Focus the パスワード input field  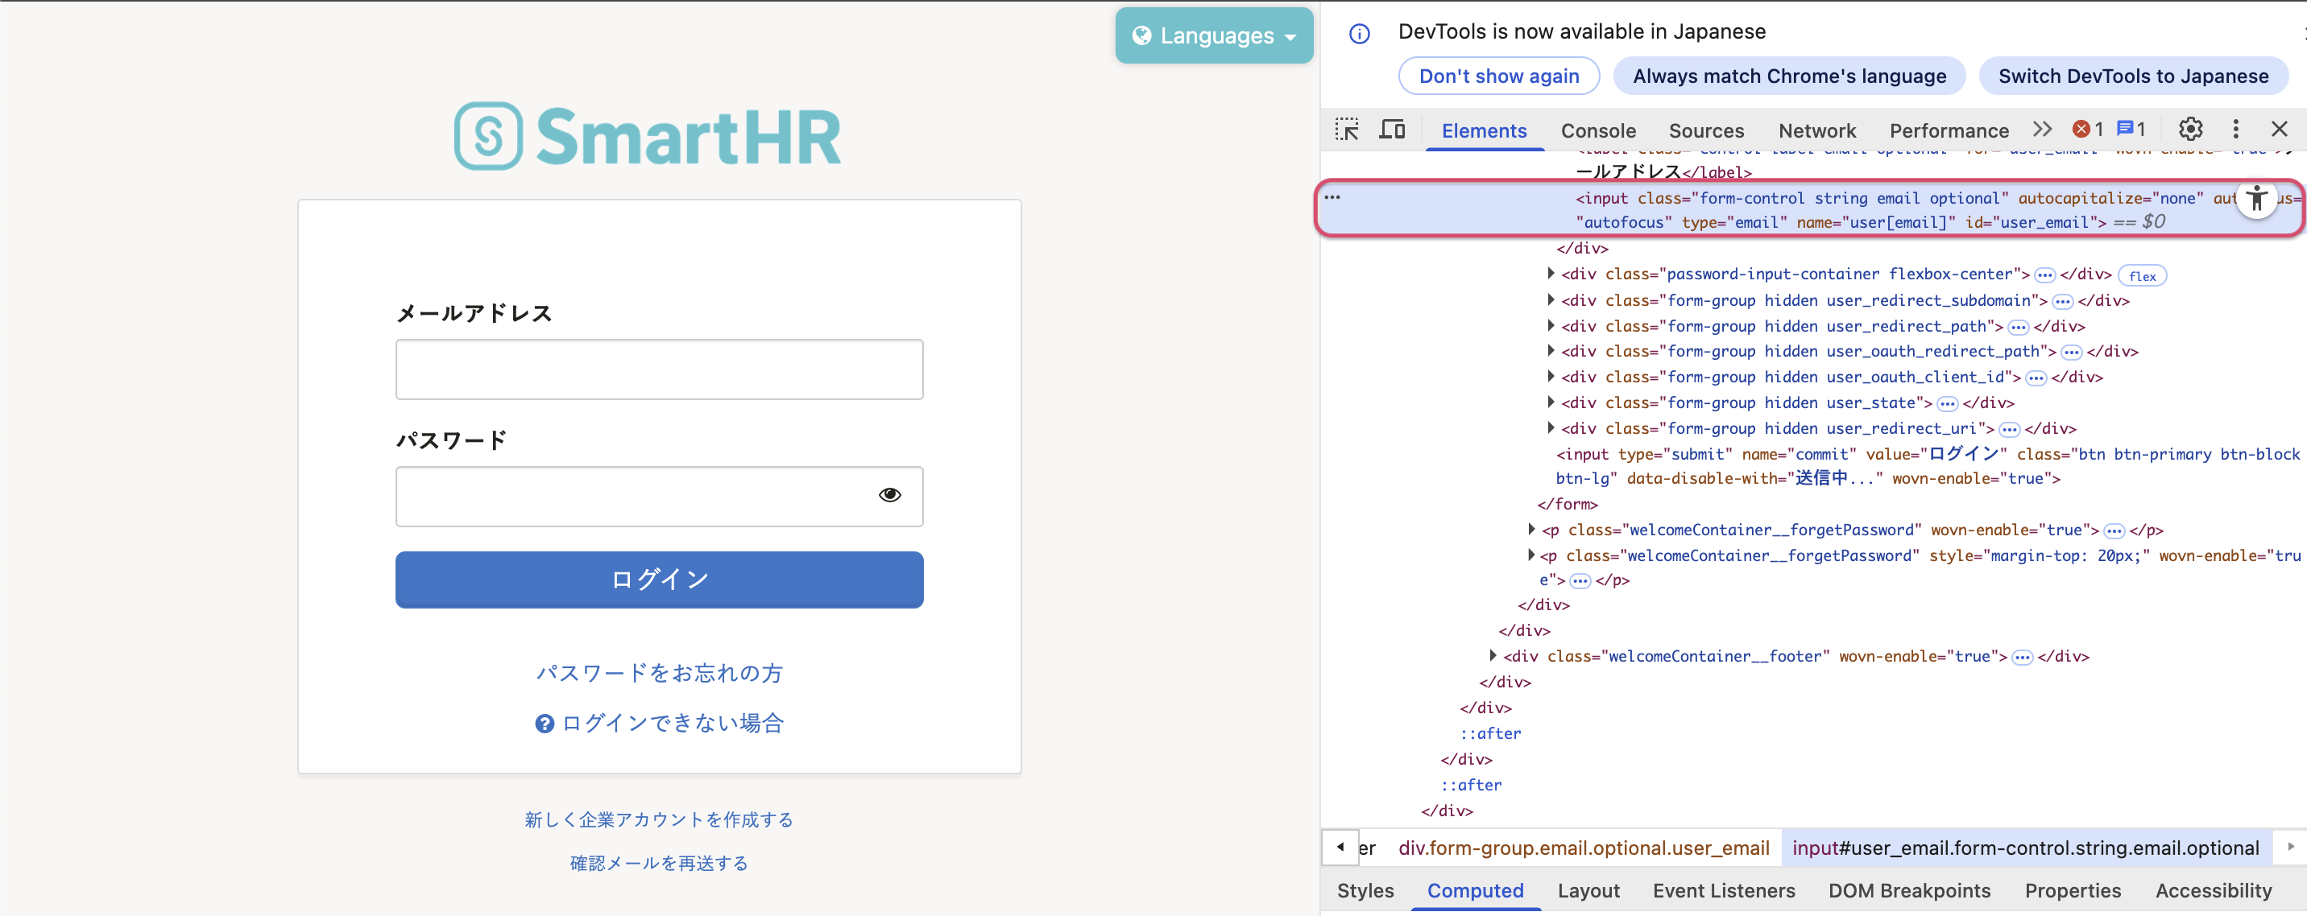(x=659, y=497)
